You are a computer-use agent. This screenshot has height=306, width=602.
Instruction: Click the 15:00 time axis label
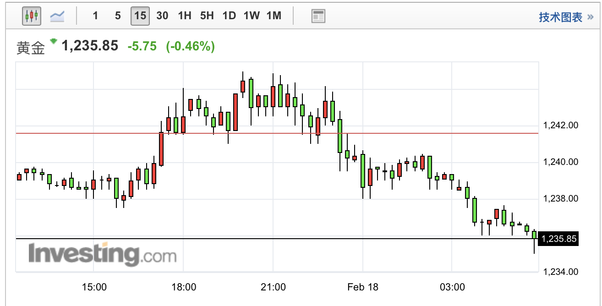click(94, 288)
